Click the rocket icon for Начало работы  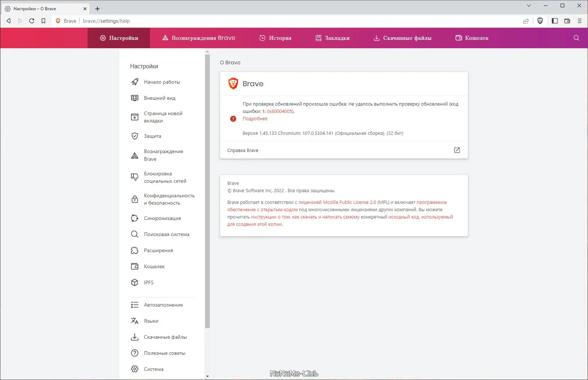click(135, 82)
